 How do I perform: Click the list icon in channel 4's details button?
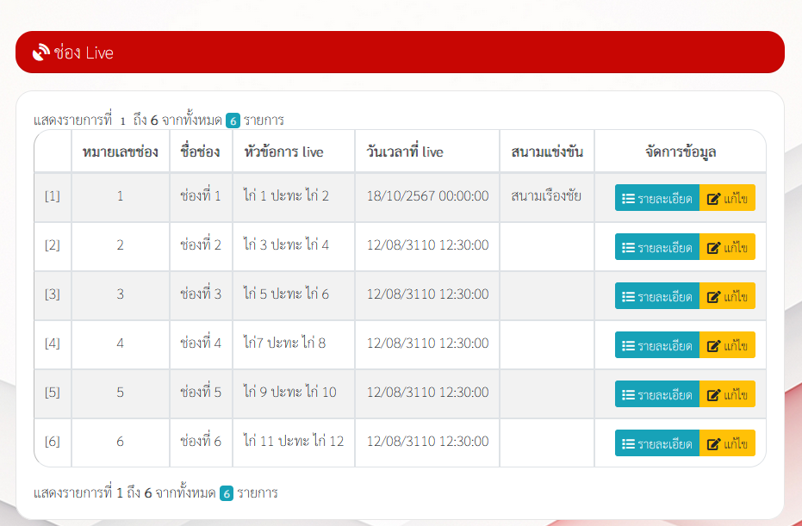pyautogui.click(x=629, y=345)
